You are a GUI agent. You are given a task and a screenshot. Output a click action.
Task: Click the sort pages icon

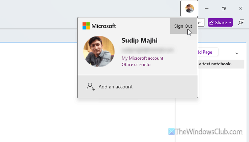(238, 52)
